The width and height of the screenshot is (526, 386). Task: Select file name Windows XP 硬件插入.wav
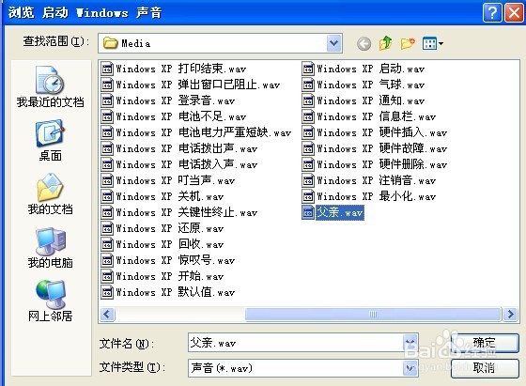tap(382, 132)
